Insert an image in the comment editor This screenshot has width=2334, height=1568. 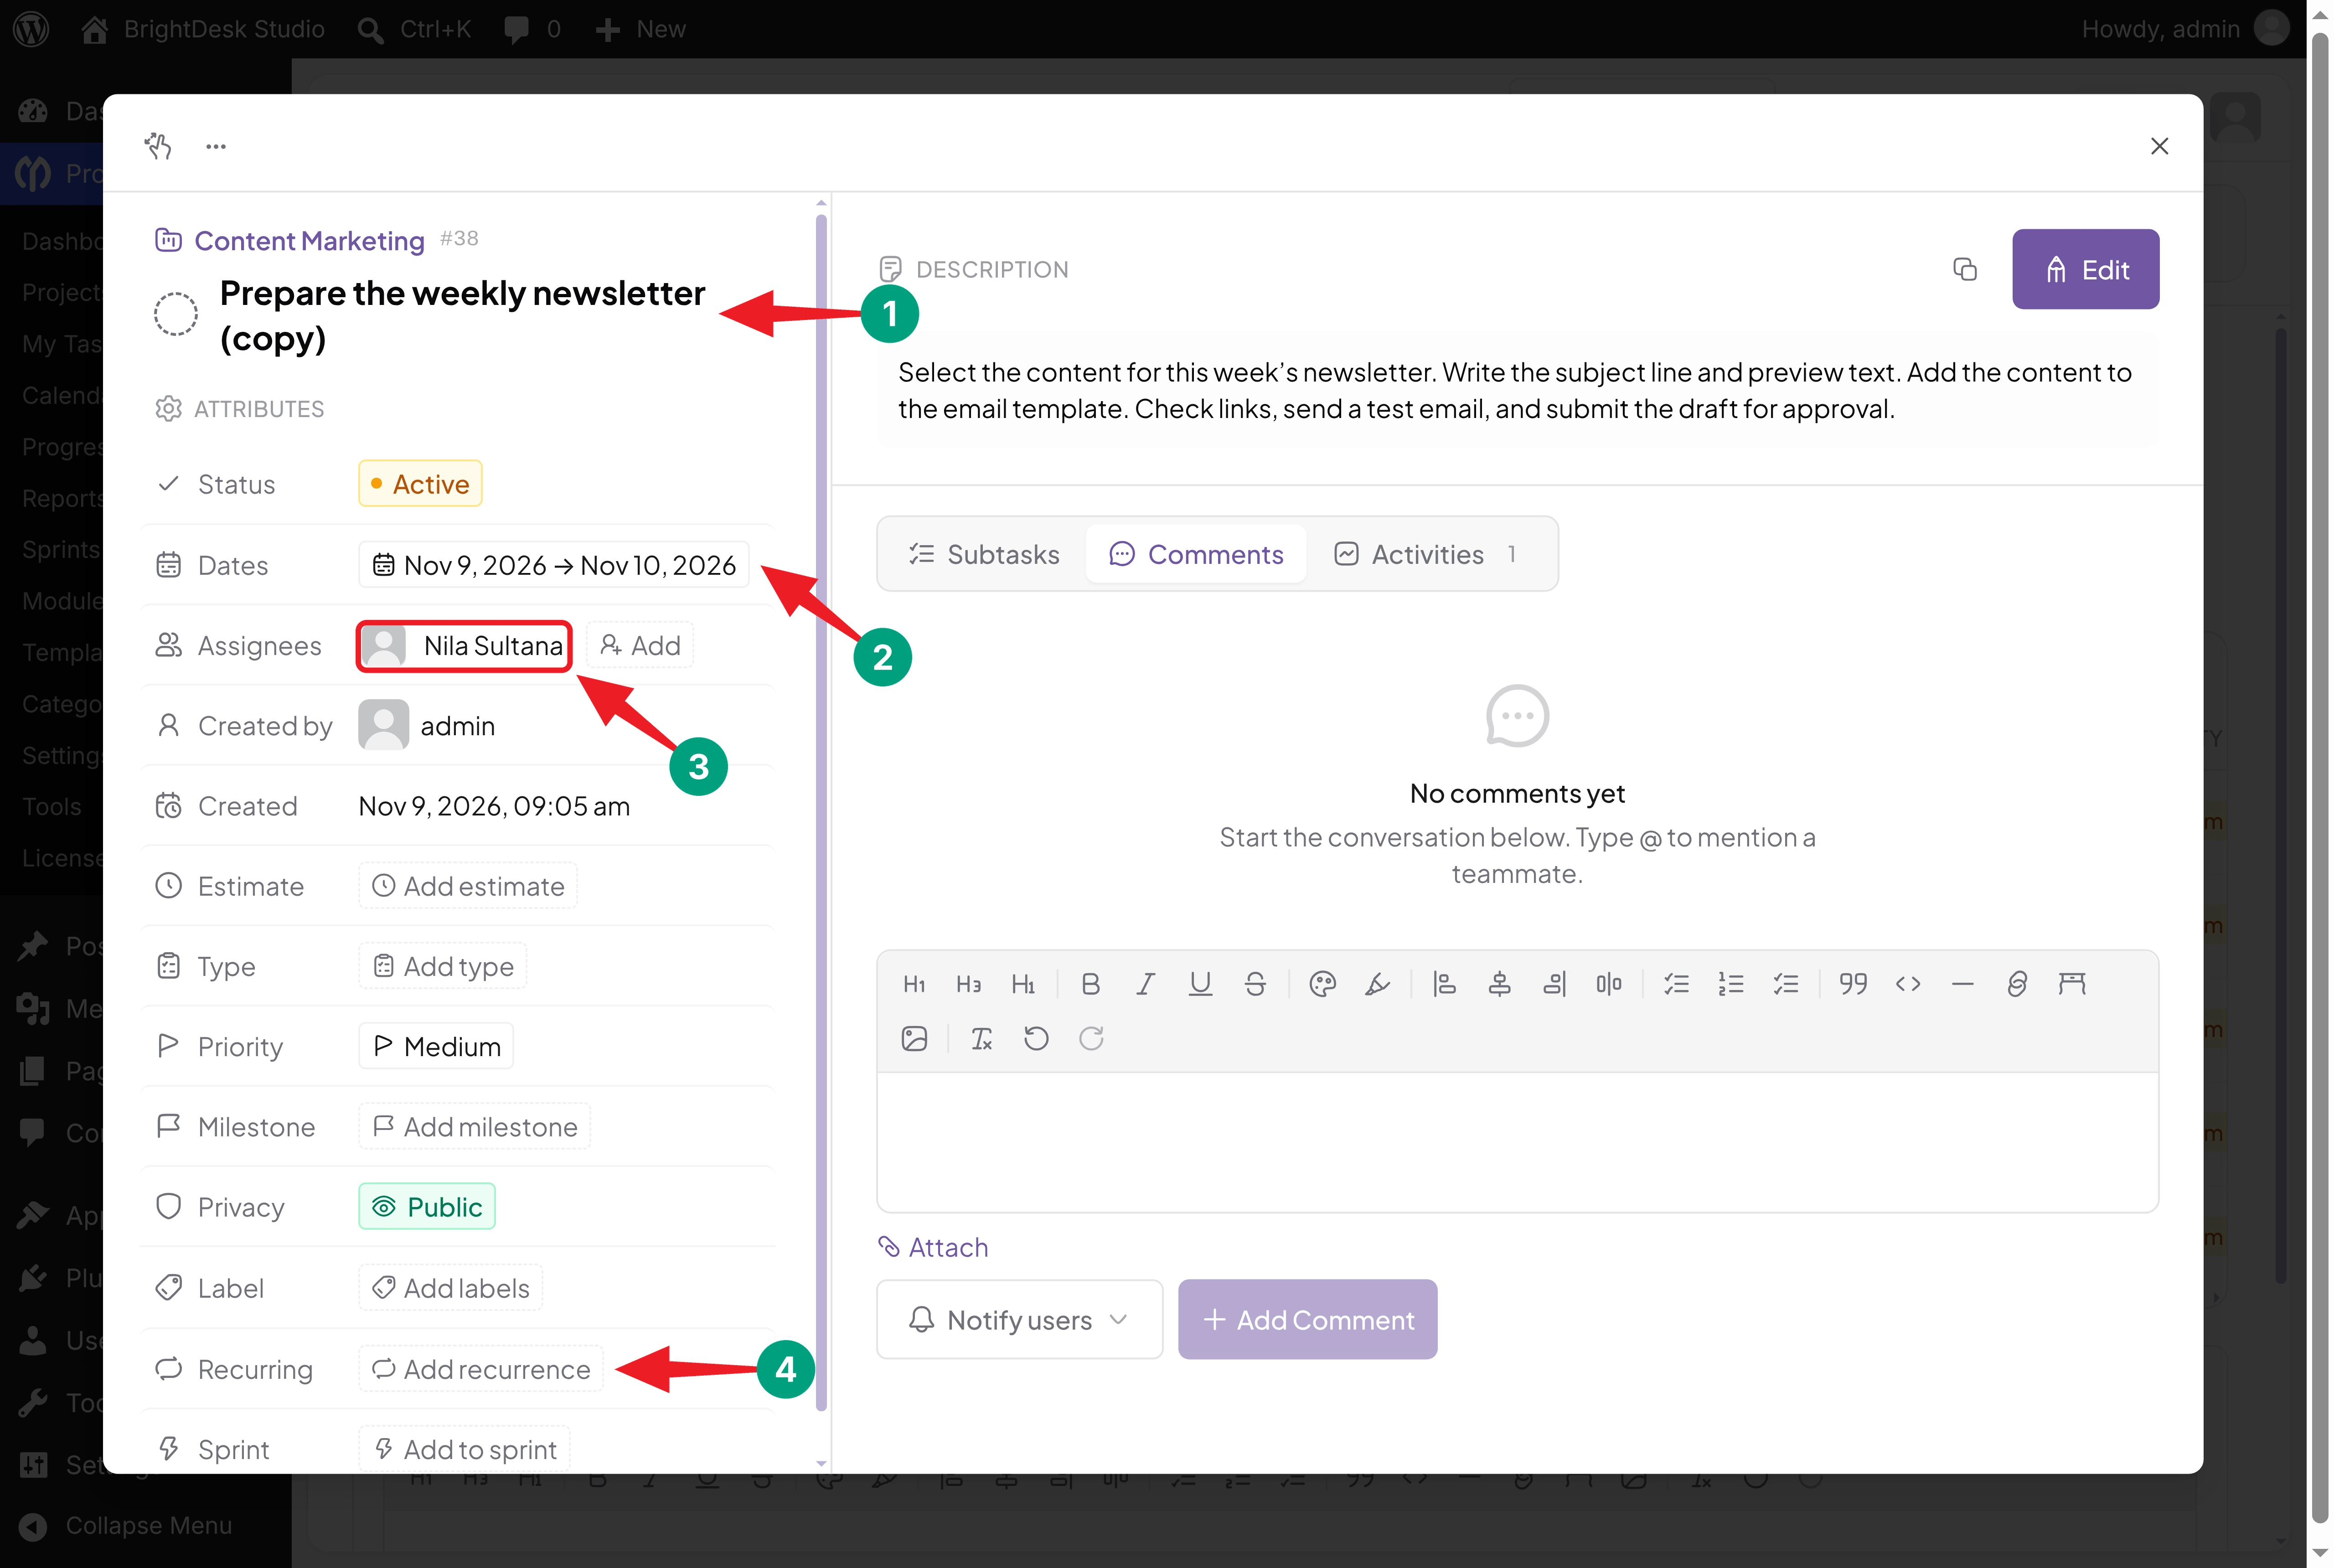[914, 1039]
